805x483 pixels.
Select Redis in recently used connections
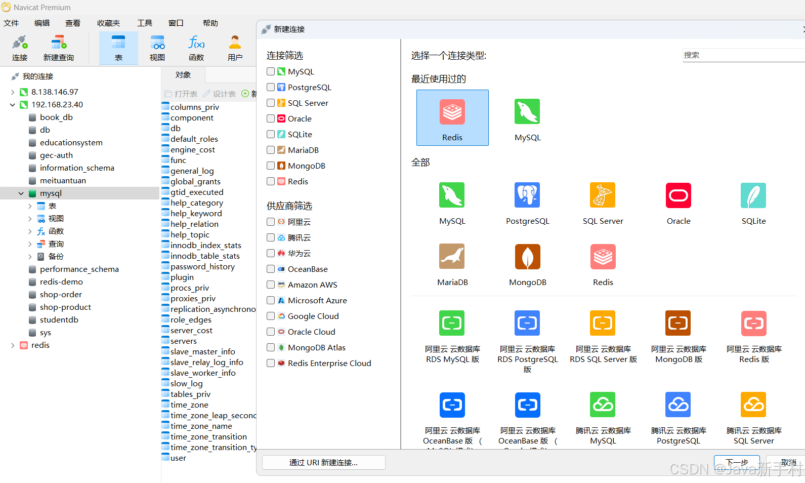[452, 117]
